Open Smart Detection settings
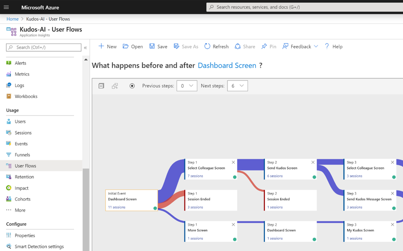Viewport: 403px width, 251px height. (39, 246)
